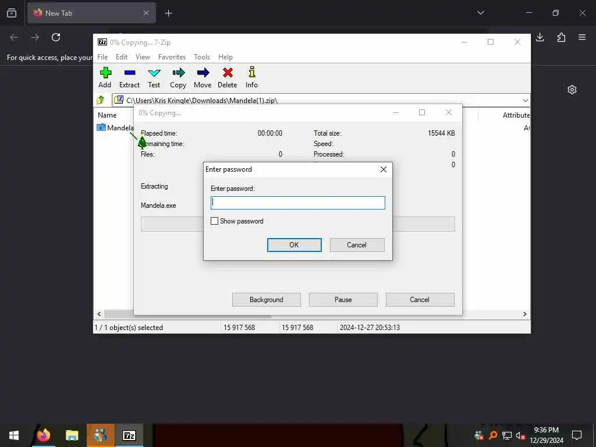Open the Windows notification center
This screenshot has height=447, width=596.
pos(577,435)
